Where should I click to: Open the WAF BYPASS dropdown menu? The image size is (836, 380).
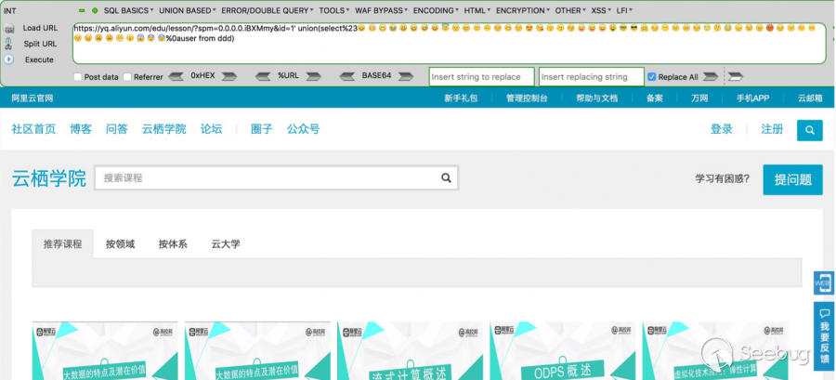[382, 10]
